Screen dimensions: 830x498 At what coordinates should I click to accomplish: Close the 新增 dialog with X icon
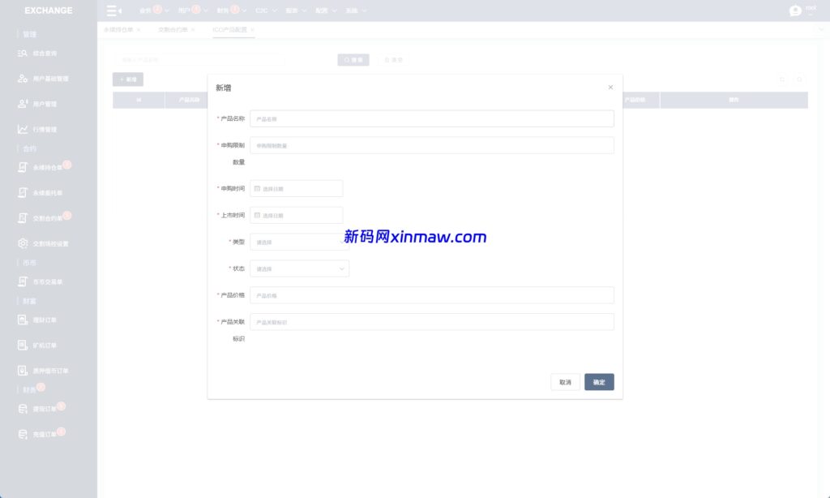610,88
